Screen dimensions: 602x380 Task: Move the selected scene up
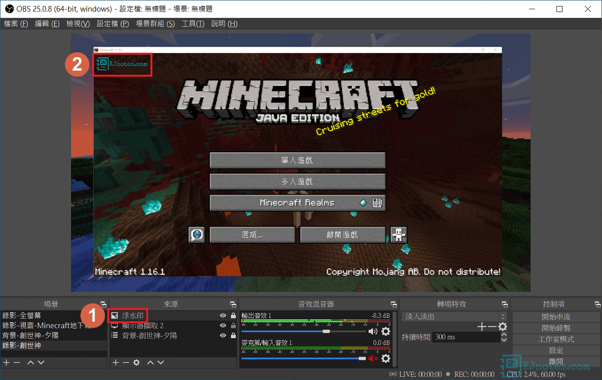tap(31, 363)
